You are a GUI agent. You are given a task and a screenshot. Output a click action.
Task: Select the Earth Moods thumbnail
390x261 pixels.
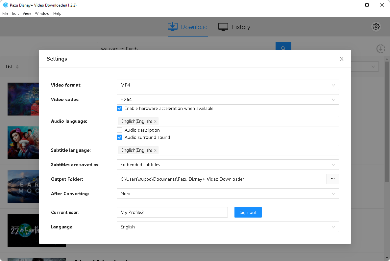coord(23,187)
